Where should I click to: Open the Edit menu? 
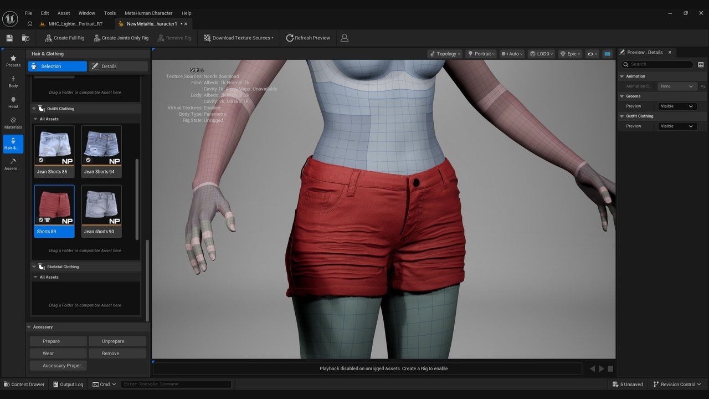45,13
